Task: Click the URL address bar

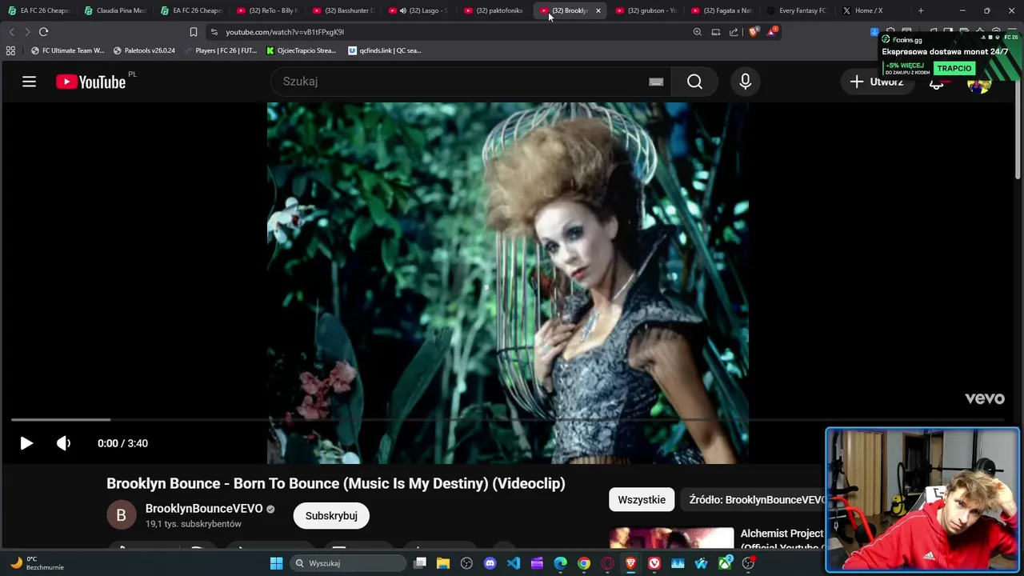Action: [448, 32]
